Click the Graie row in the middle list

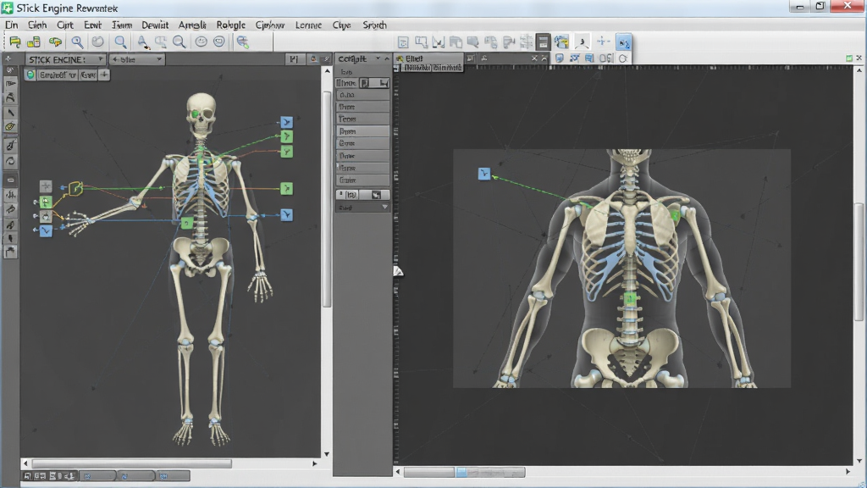point(362,180)
